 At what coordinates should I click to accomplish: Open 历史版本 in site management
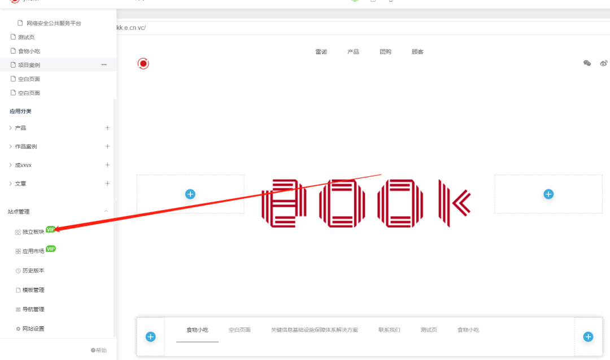(x=33, y=271)
